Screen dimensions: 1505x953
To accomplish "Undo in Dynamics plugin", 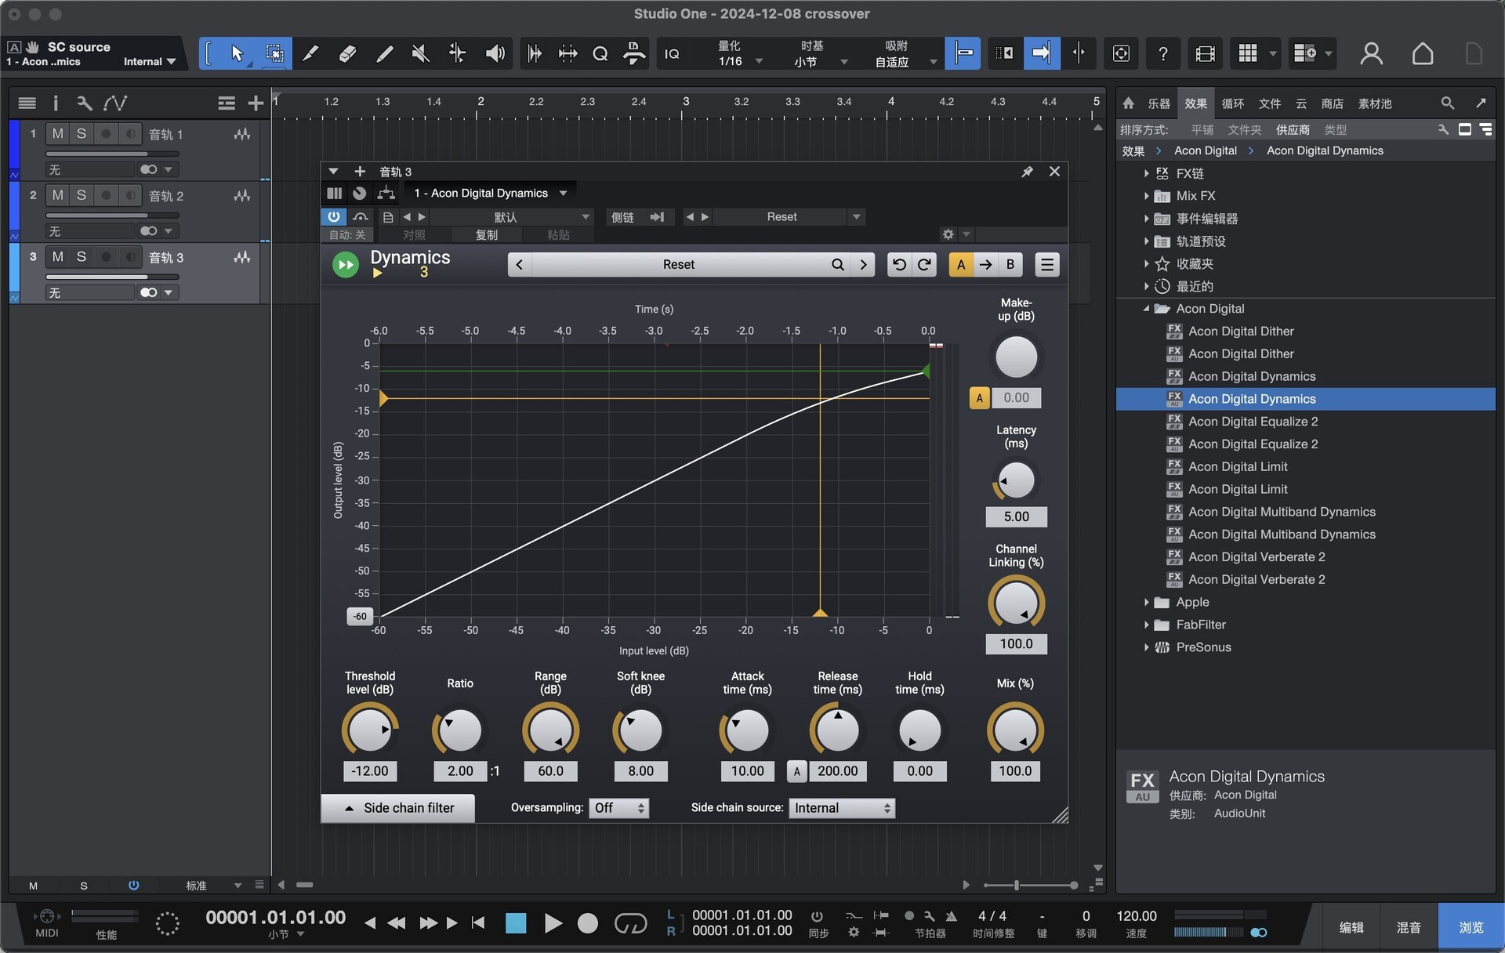I will pos(899,265).
